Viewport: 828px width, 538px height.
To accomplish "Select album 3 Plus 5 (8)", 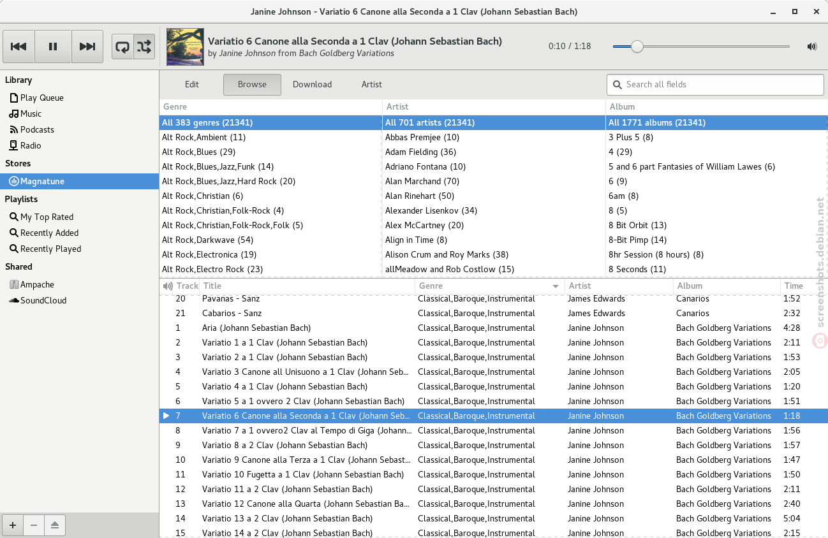I will point(717,137).
